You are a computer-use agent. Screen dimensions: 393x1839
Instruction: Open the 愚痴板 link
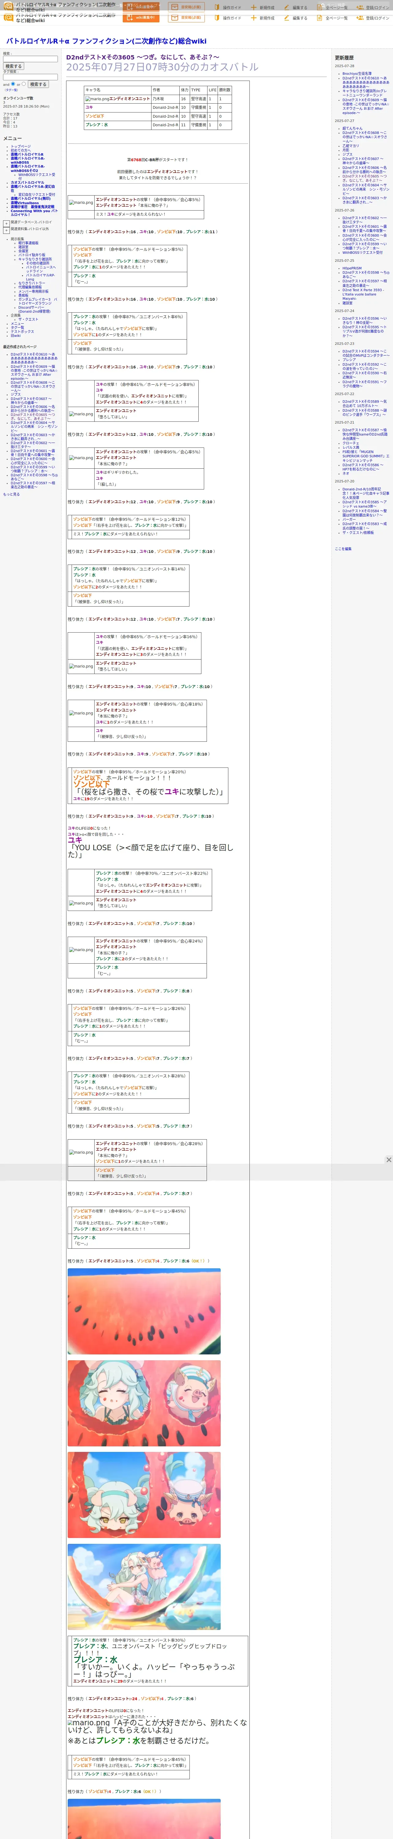[24, 295]
